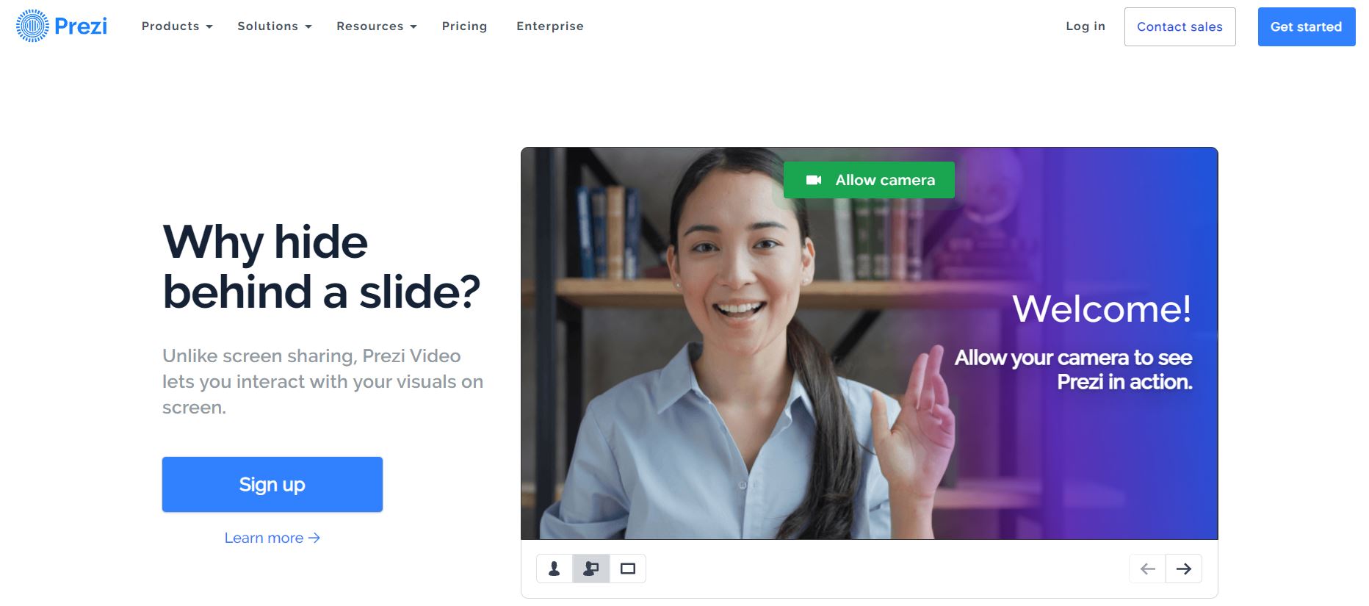Click Log in link

[1086, 26]
